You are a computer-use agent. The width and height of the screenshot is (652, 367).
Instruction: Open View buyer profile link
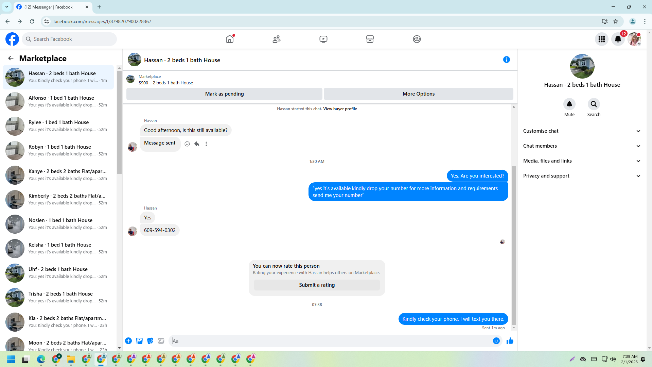340,109
